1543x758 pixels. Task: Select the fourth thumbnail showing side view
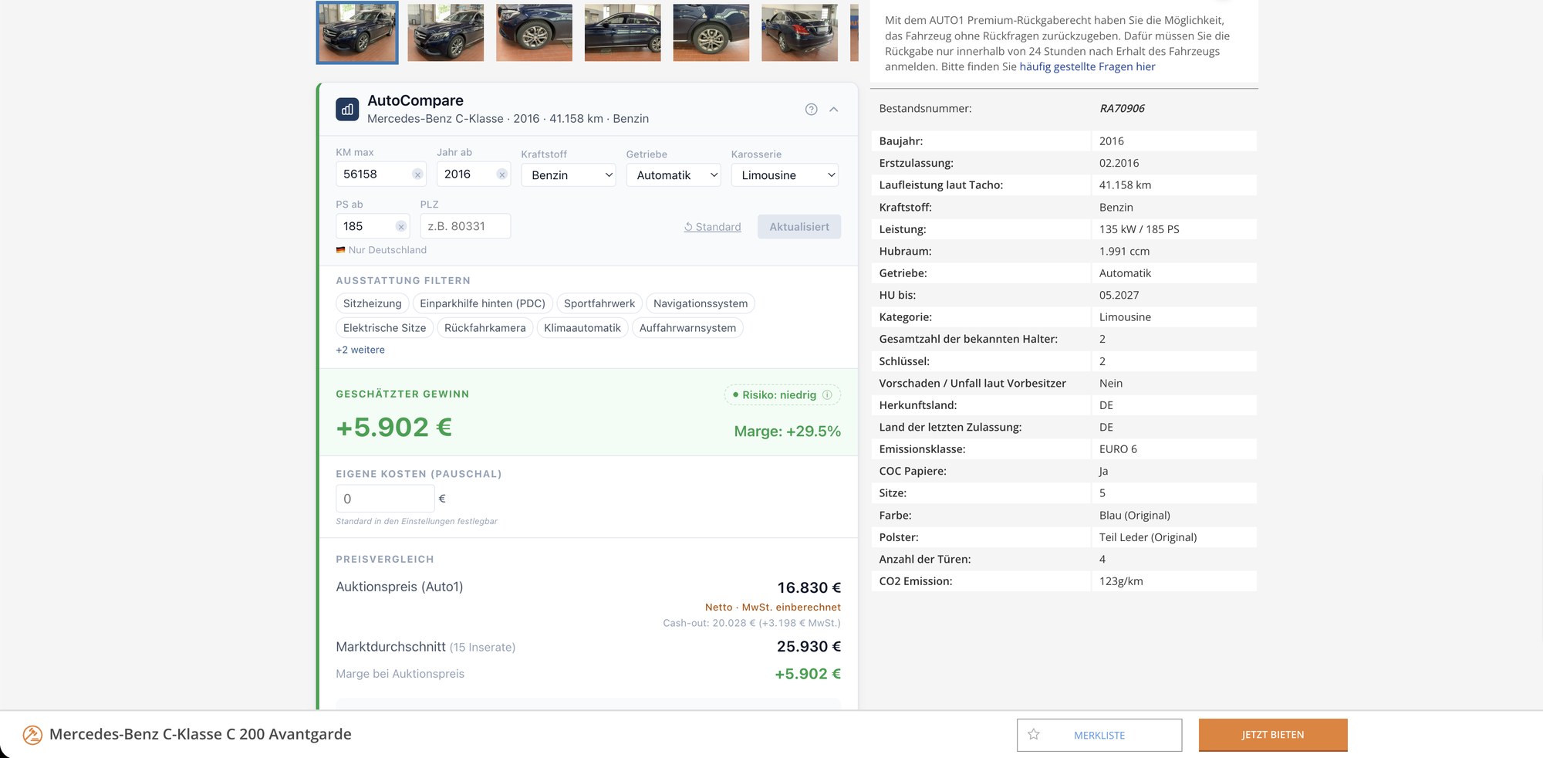623,32
